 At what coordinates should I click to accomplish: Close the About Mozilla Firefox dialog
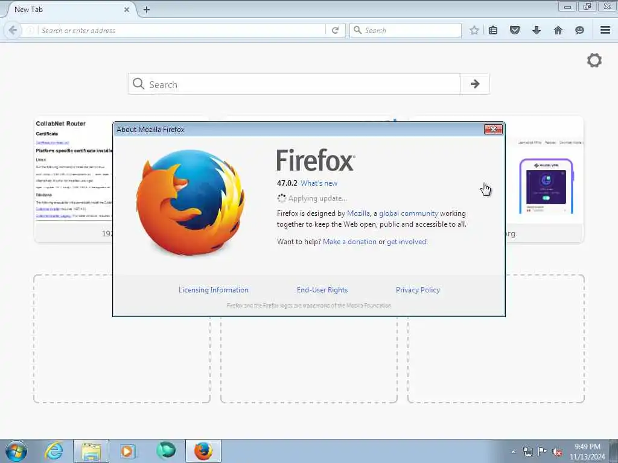(493, 129)
